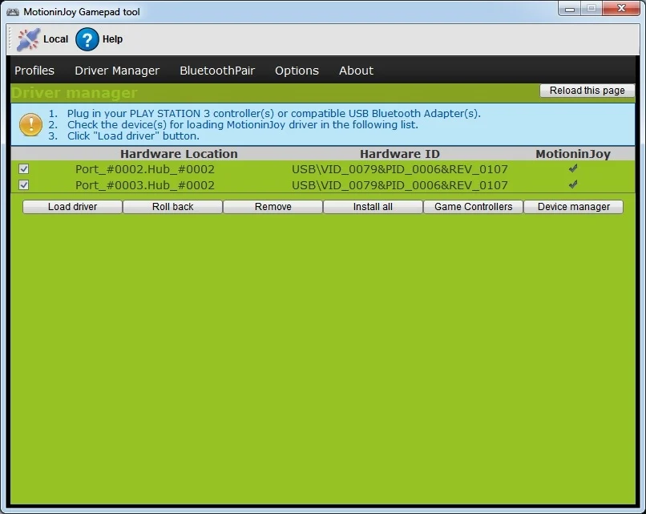Minimize the MotioninJoy Gamepad tool window
This screenshot has width=646, height=514.
[570, 9]
